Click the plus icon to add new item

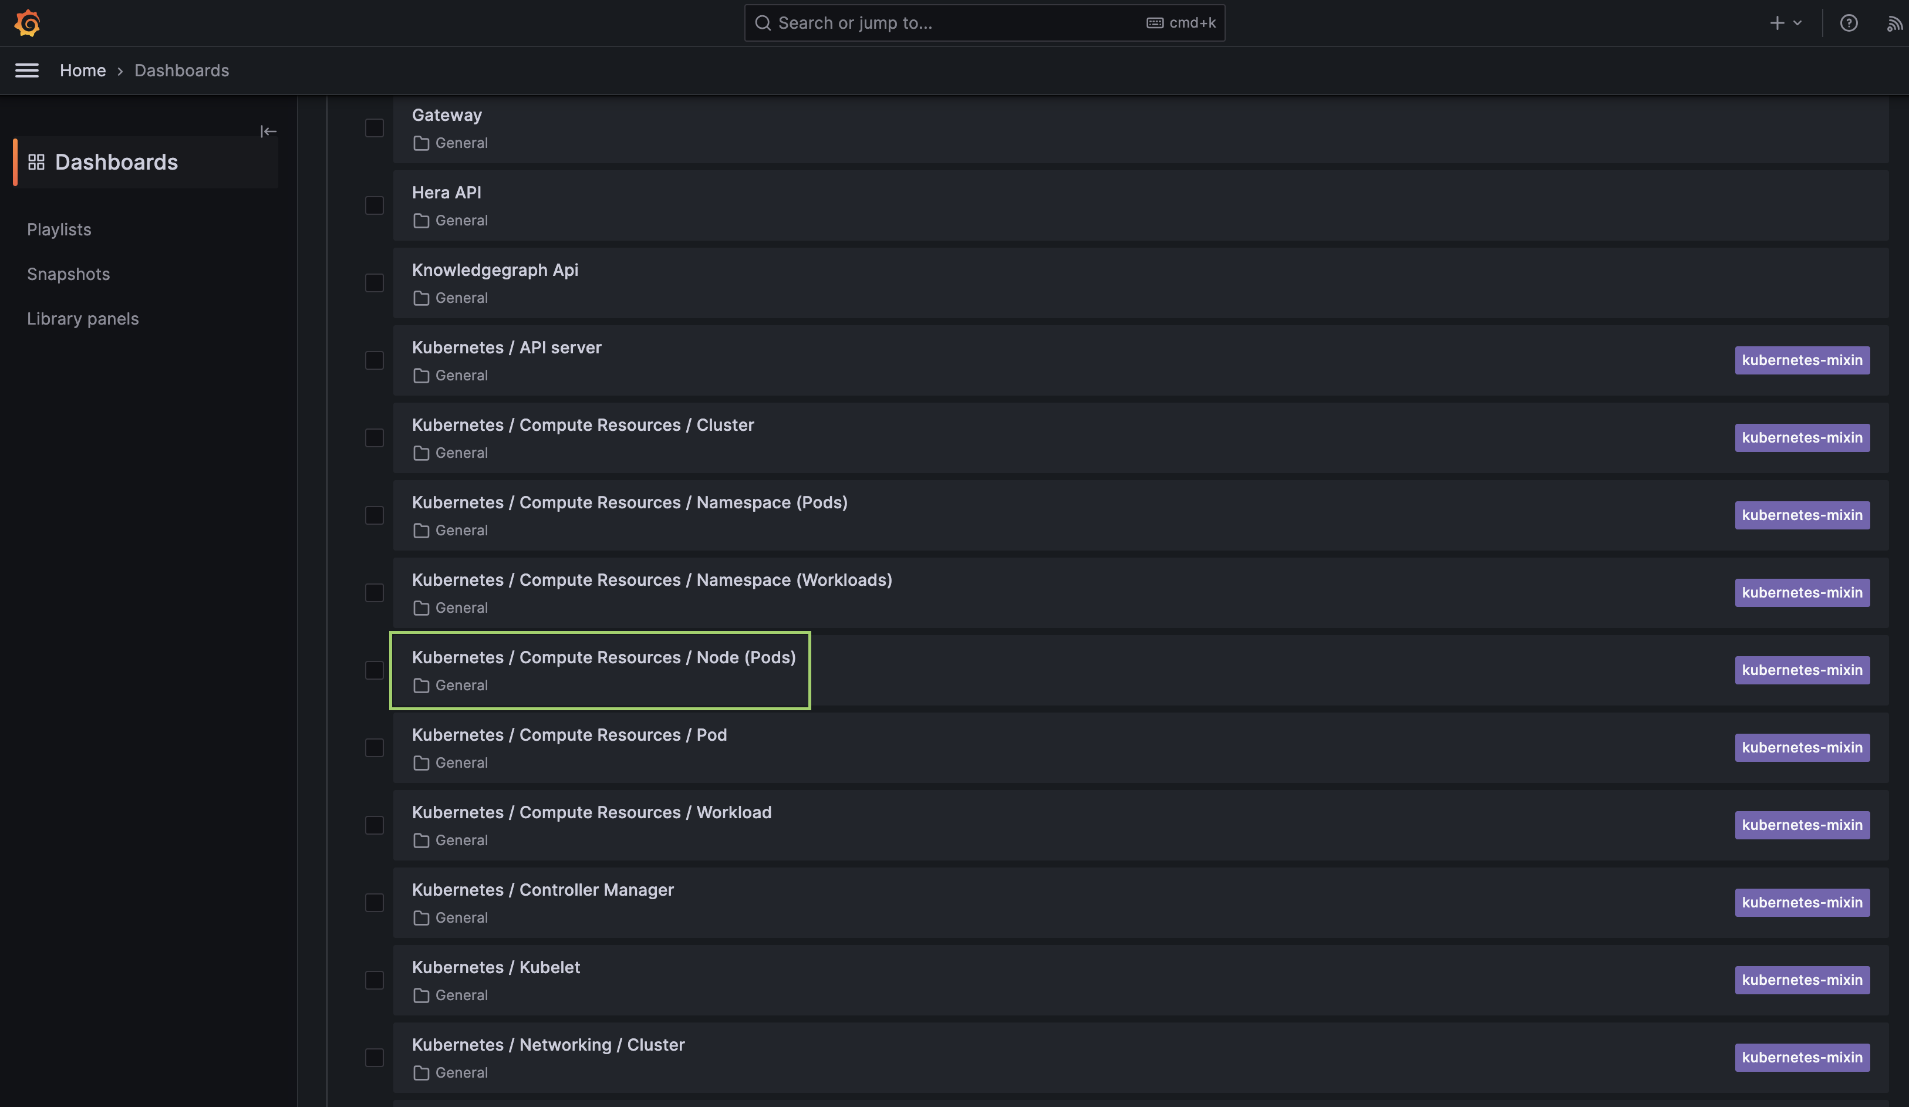pos(1776,23)
